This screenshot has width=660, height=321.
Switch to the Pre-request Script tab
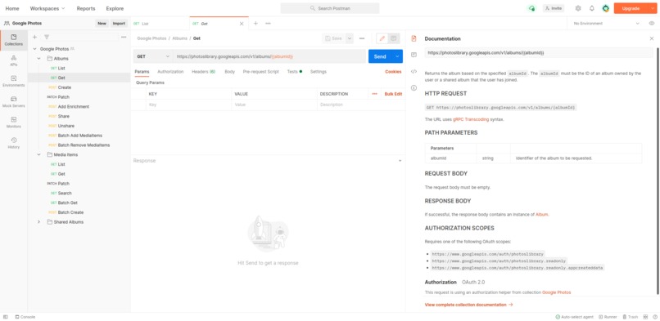[x=261, y=72]
